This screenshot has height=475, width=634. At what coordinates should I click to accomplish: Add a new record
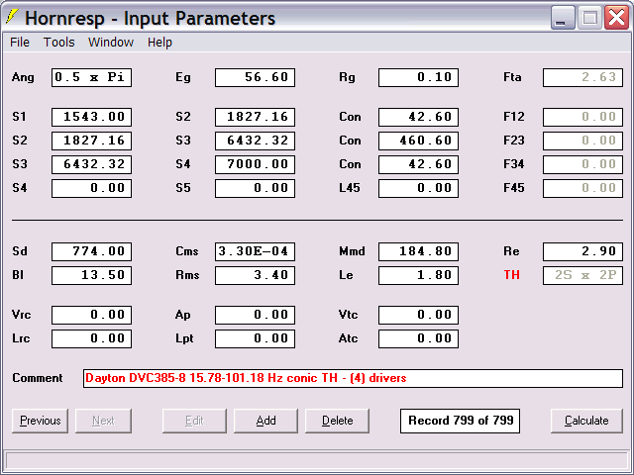click(265, 421)
